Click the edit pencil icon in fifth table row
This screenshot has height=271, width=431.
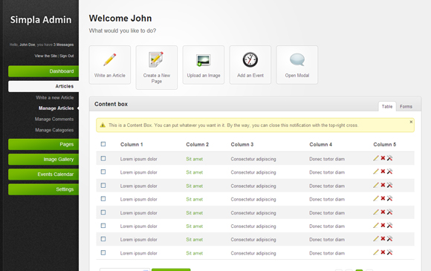[376, 212]
